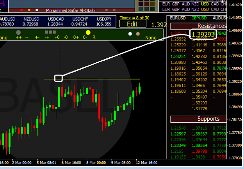Click the support value 1.38567
Viewport: 244px width, 169px height.
pos(199,134)
